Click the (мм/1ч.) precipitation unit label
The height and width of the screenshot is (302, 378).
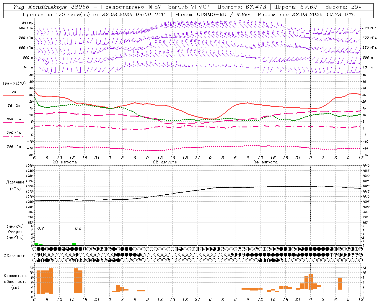coord(15,237)
